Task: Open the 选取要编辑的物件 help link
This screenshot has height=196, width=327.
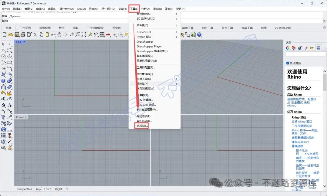Action: point(303,138)
